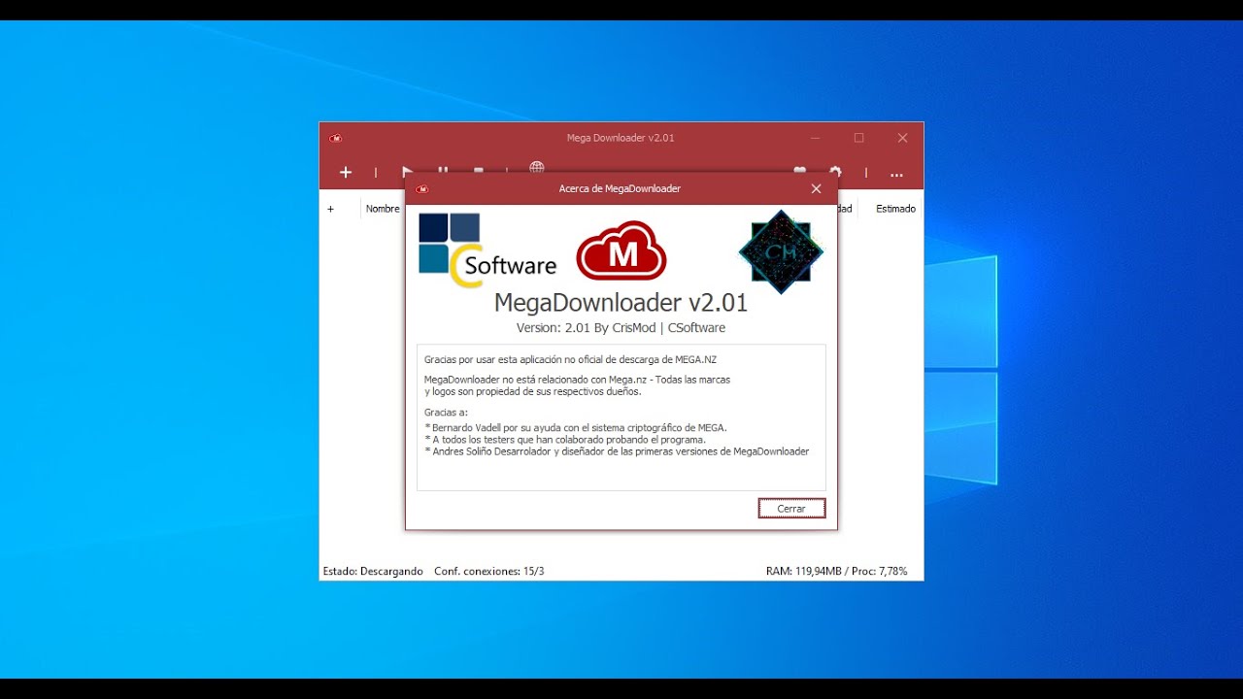This screenshot has height=699, width=1243.
Task: Click the play start icon in the toolbar
Action: tap(408, 171)
